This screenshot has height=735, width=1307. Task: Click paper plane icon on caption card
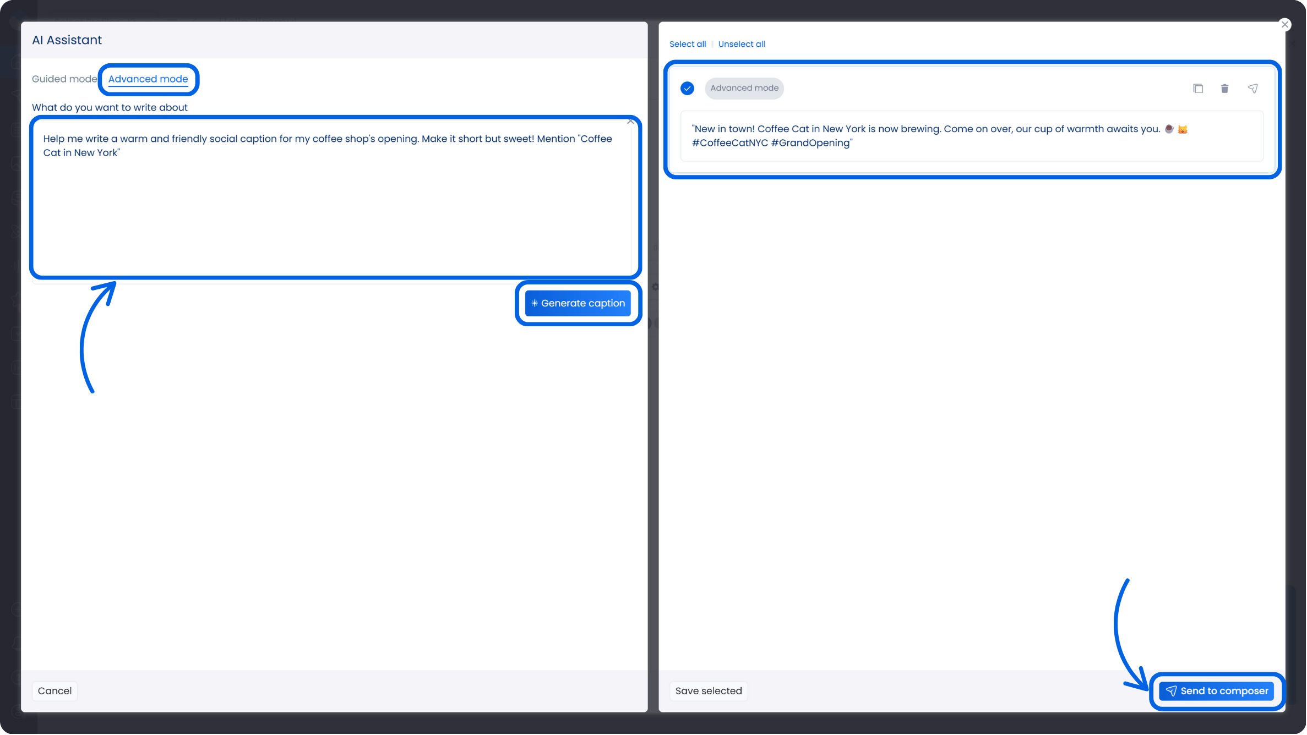[x=1253, y=89]
